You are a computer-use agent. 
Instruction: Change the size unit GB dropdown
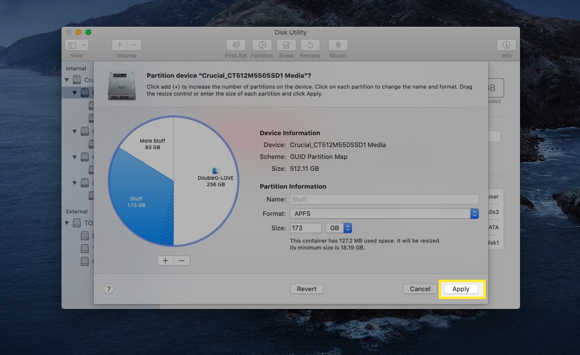point(339,228)
